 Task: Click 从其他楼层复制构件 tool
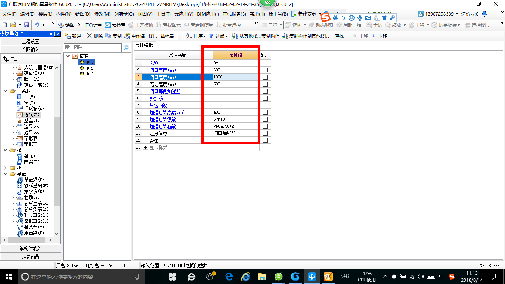[256, 36]
